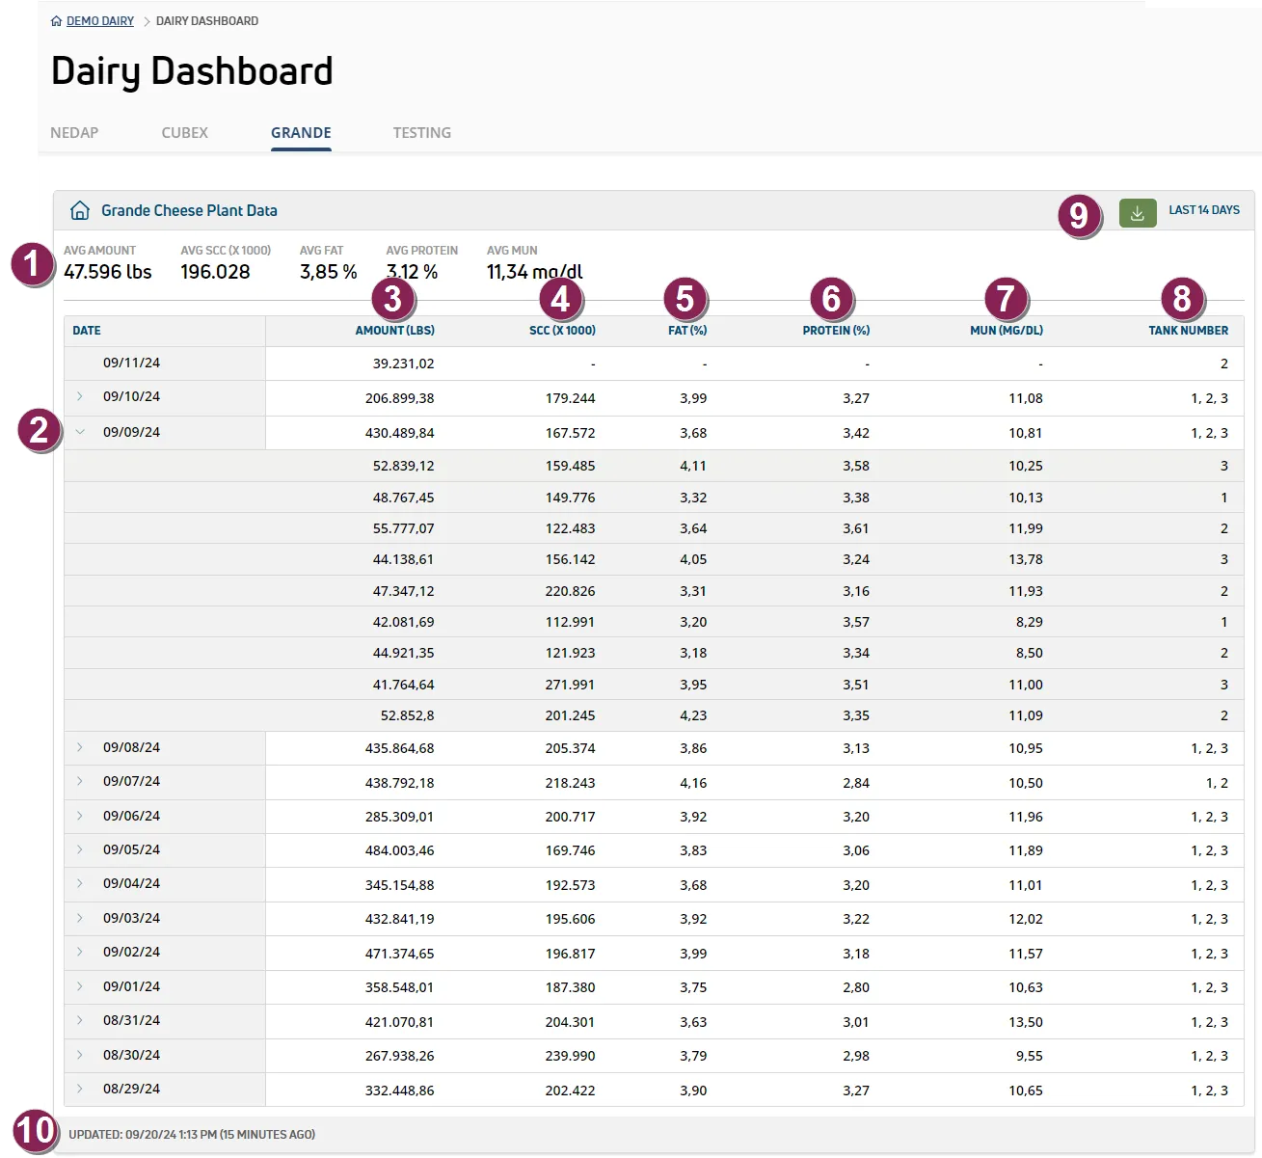Click the MUN value 13,78

point(1026,559)
